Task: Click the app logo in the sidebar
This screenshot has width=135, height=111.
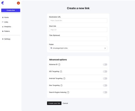Action: coord(3,3)
